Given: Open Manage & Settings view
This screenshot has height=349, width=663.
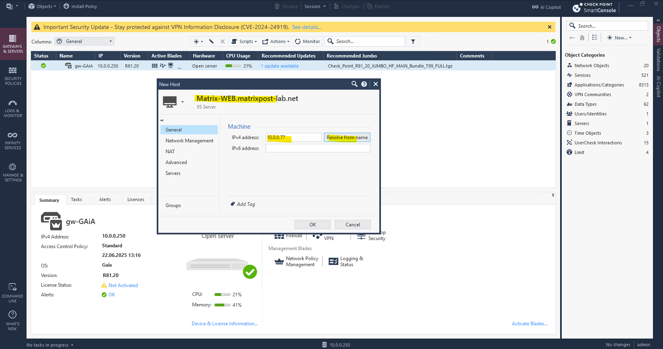Looking at the screenshot, I should click(13, 173).
